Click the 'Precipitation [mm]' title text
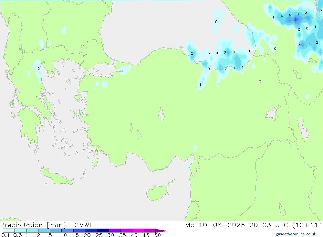The width and height of the screenshot is (323, 237). pos(33,225)
